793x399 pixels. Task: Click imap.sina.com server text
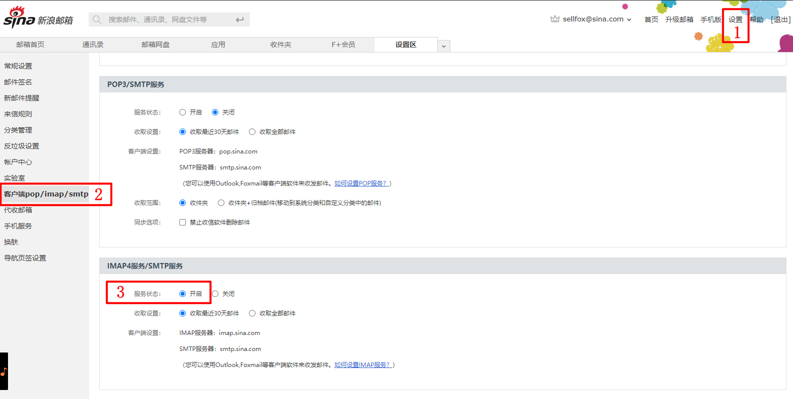239,333
